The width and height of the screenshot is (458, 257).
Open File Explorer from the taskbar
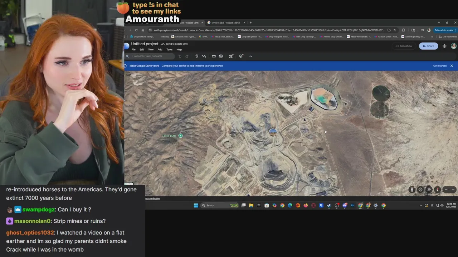tap(251, 205)
